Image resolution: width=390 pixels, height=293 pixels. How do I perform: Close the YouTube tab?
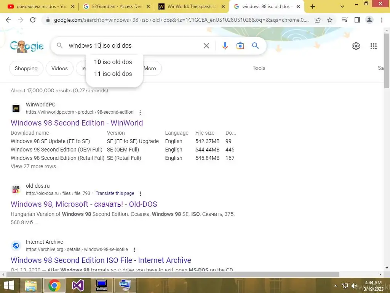[73, 6]
